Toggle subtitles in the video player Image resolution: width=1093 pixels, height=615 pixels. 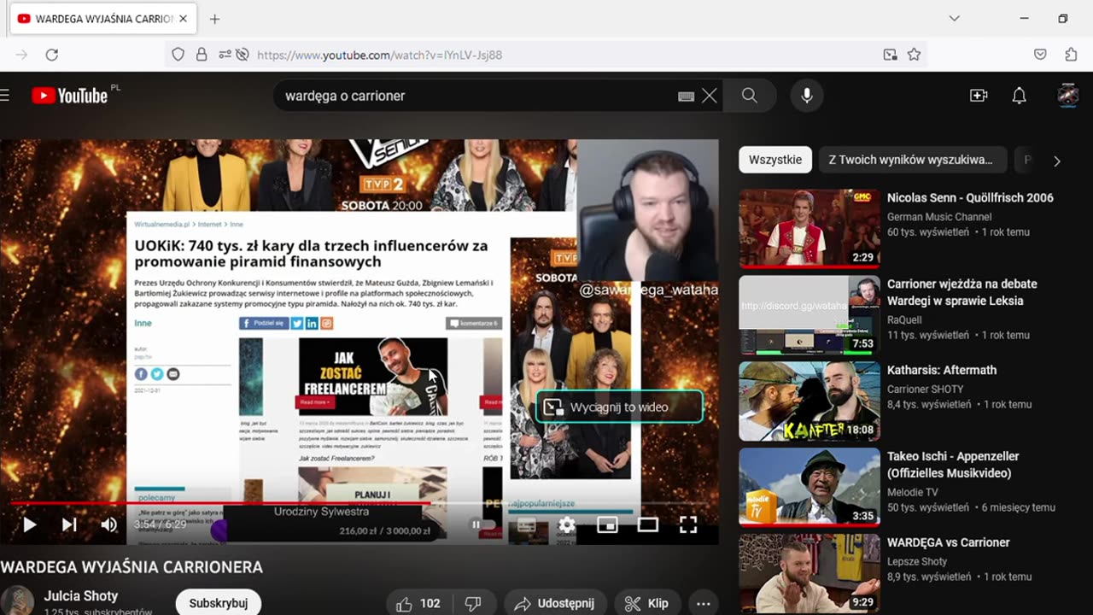click(x=527, y=524)
